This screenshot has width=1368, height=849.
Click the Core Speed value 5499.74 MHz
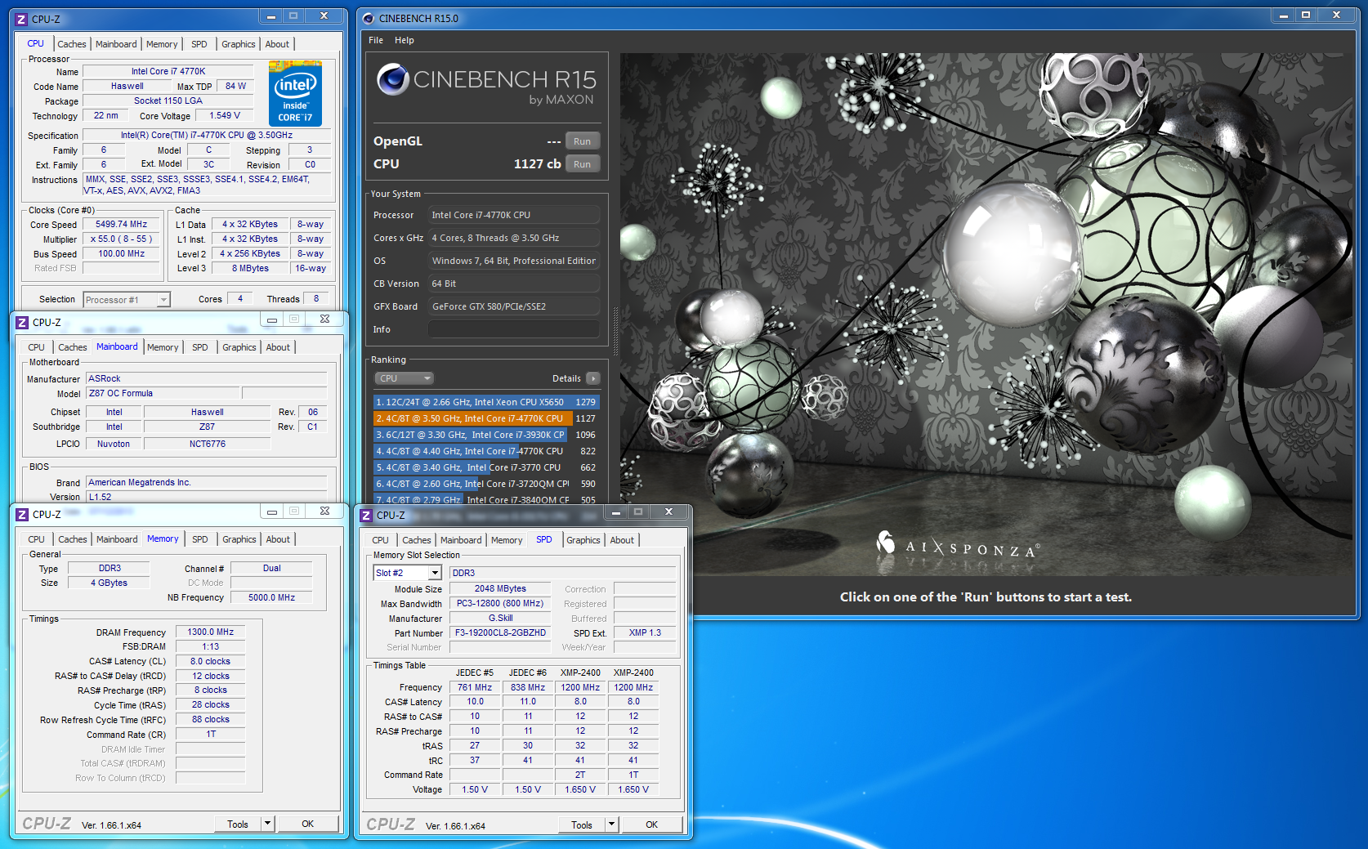point(121,224)
